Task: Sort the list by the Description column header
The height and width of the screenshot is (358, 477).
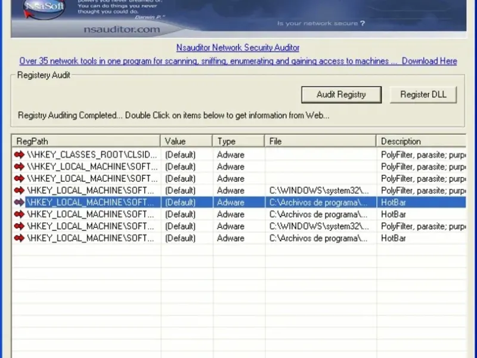Action: pyautogui.click(x=421, y=141)
